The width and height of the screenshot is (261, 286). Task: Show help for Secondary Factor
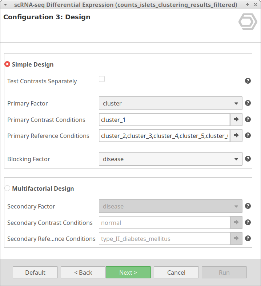[248, 206]
